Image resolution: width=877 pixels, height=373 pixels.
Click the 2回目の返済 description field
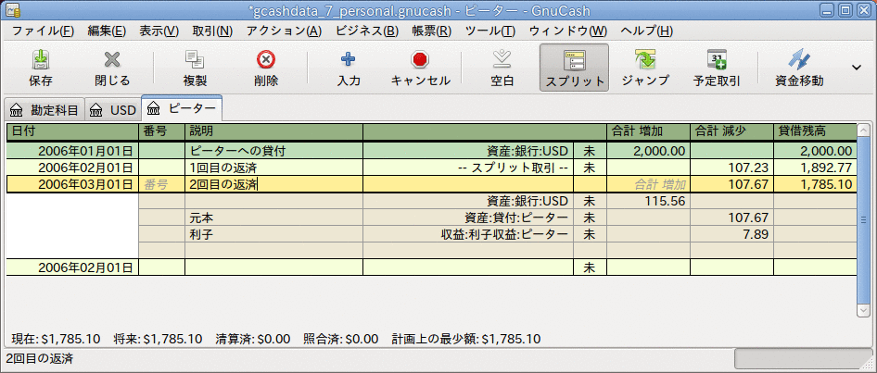click(x=273, y=184)
